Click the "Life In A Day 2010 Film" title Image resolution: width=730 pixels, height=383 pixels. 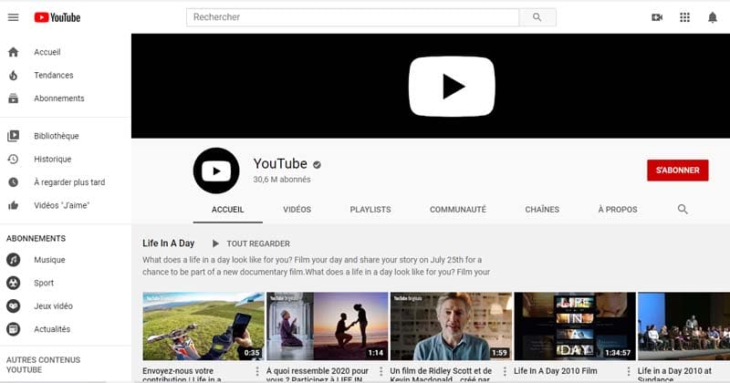click(556, 371)
